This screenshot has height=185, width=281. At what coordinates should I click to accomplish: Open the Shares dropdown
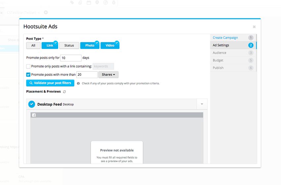pyautogui.click(x=108, y=74)
